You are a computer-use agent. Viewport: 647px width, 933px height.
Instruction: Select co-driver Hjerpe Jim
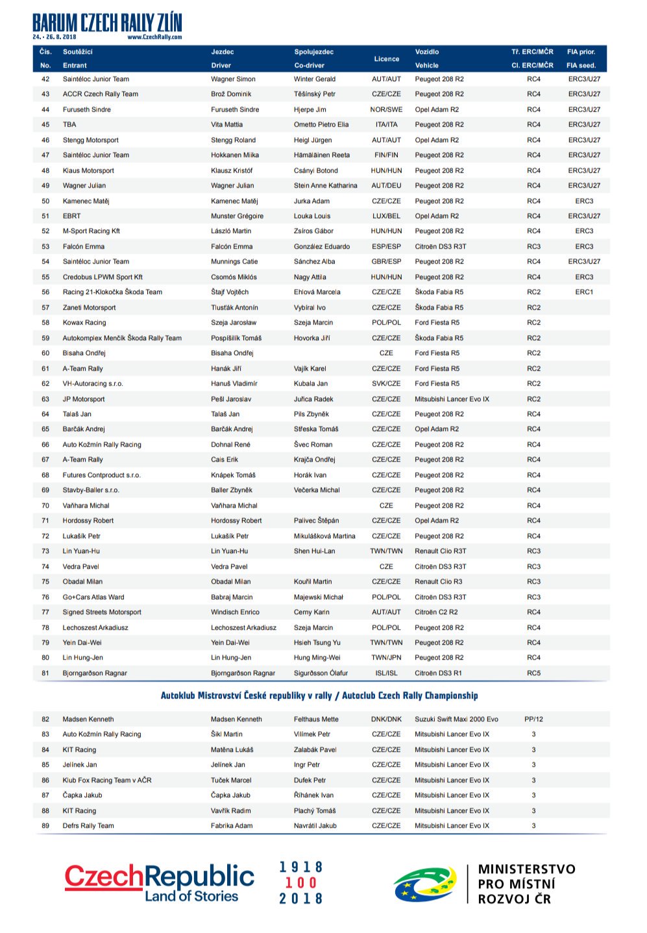[310, 110]
